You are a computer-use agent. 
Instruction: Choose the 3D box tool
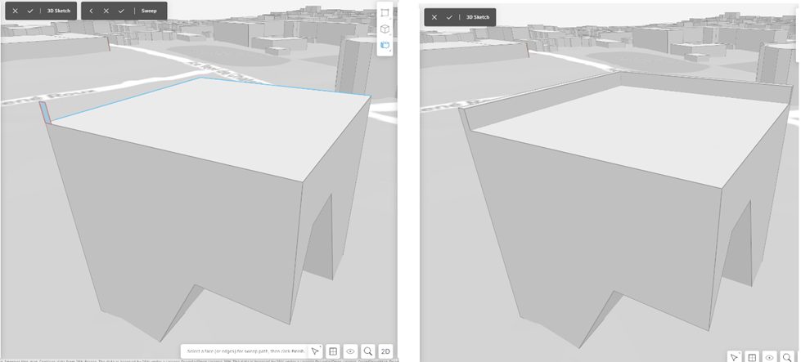tap(385, 29)
